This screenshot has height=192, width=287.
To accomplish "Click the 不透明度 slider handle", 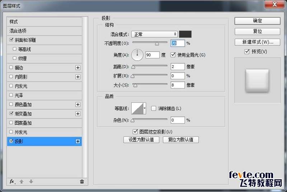I will [x=157, y=44].
